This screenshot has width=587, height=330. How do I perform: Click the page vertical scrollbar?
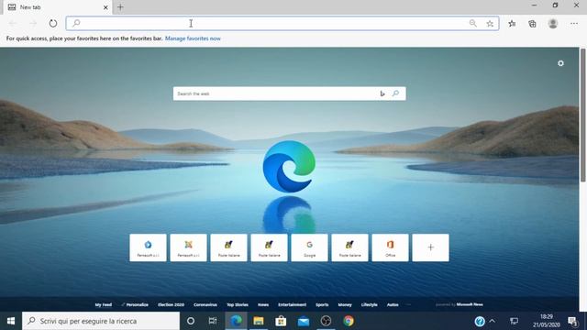pos(583,115)
